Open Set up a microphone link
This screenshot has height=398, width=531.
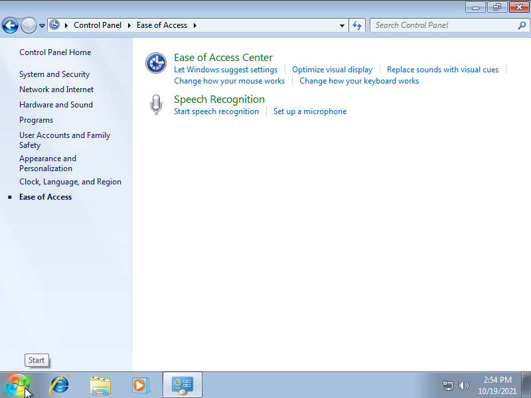310,111
